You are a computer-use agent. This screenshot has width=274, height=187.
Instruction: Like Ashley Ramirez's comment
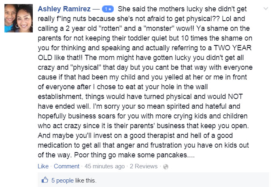tap(43, 166)
